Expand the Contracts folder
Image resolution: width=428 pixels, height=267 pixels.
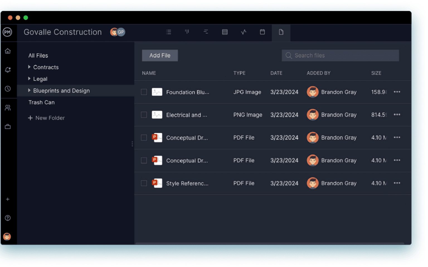[x=30, y=67]
